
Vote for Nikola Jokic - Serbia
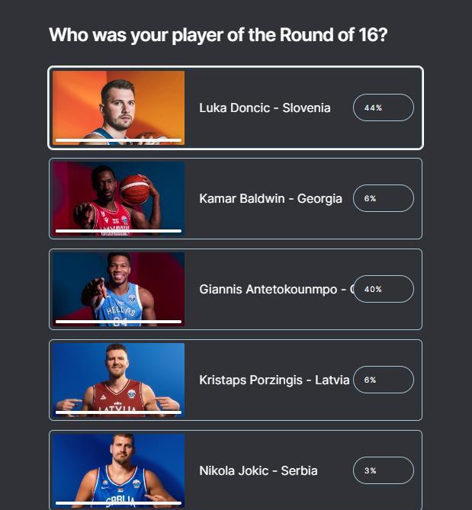pyautogui.click(x=258, y=470)
